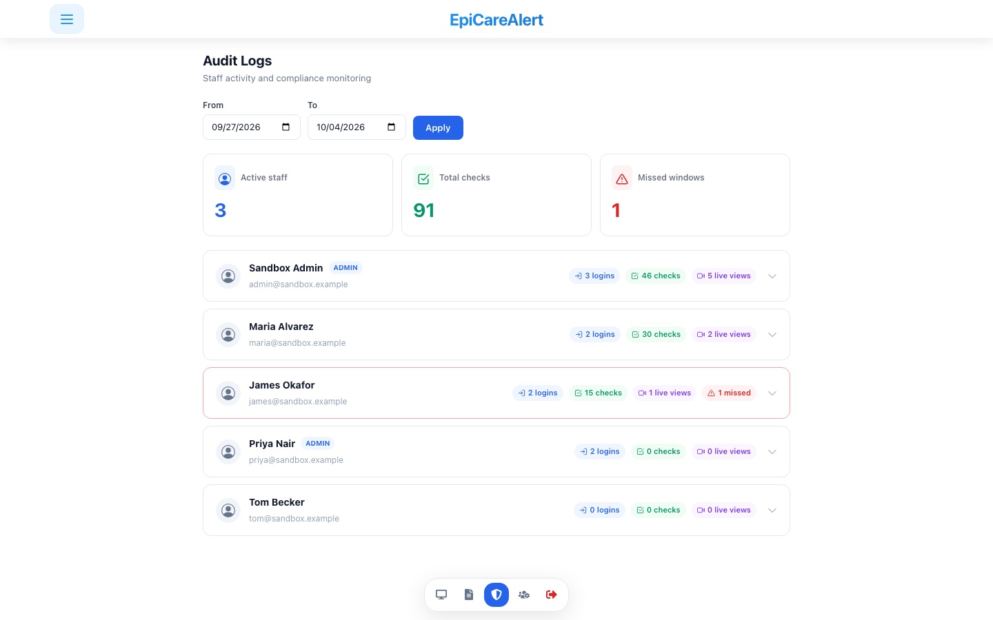
Task: Click James Okafor's avatar icon
Action: (228, 393)
